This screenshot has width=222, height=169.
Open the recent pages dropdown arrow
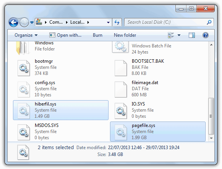pyautogui.click(x=32, y=23)
